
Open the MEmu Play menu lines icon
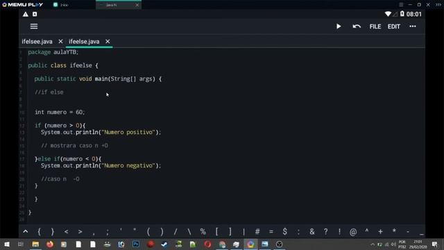tap(401, 5)
